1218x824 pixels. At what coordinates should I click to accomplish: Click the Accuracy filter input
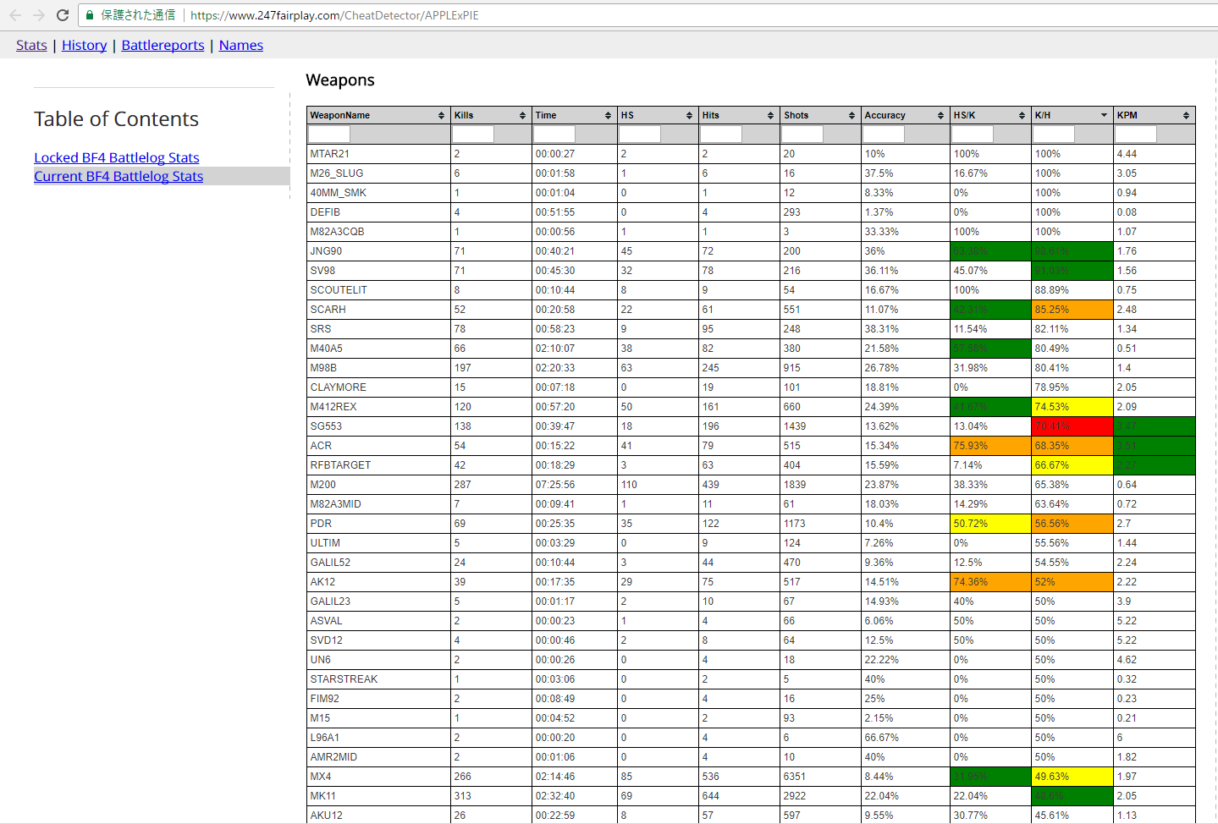884,134
